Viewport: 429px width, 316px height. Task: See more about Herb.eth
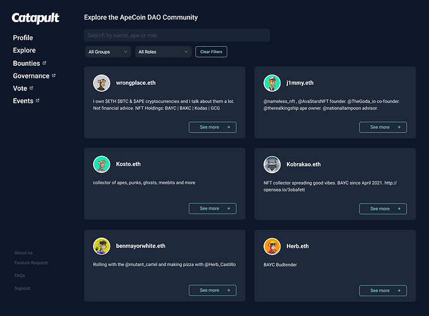tap(383, 291)
